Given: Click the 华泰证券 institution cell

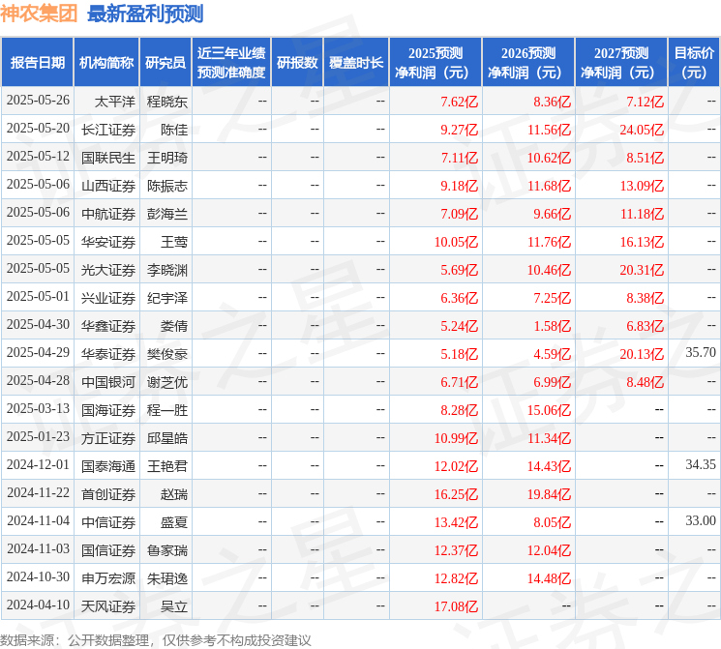Looking at the screenshot, I should coord(108,354).
